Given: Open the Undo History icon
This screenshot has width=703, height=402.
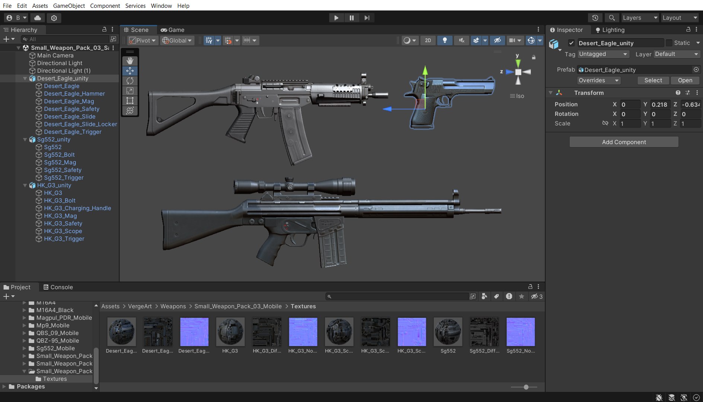Looking at the screenshot, I should [595, 17].
